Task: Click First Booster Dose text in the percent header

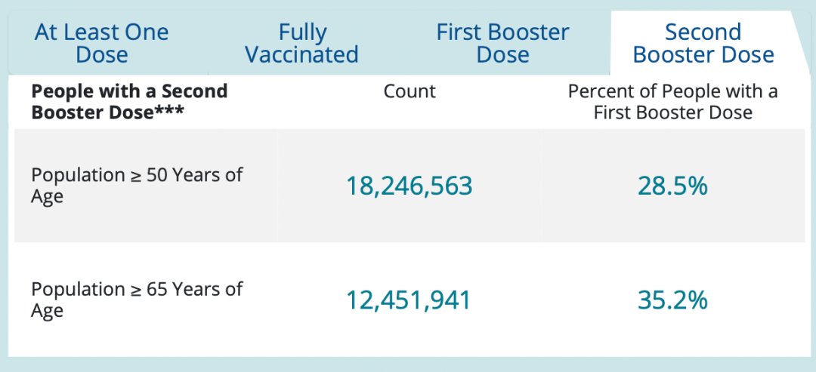Action: [673, 112]
